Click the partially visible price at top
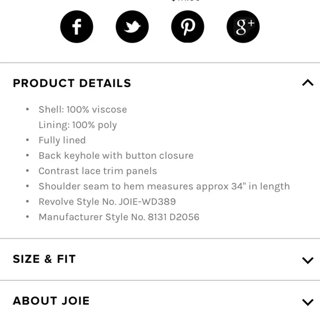 186,1
